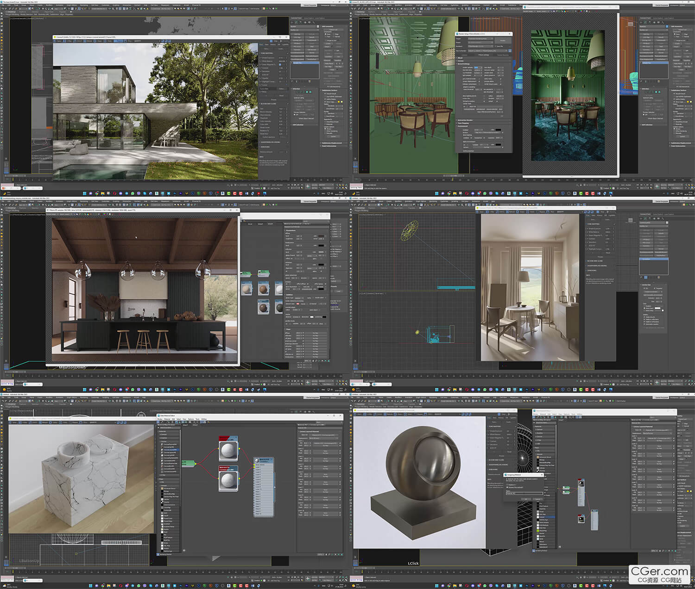Open Utilities menu in bottom-left Slate Material Editor
The width and height of the screenshot is (695, 589).
point(204,419)
